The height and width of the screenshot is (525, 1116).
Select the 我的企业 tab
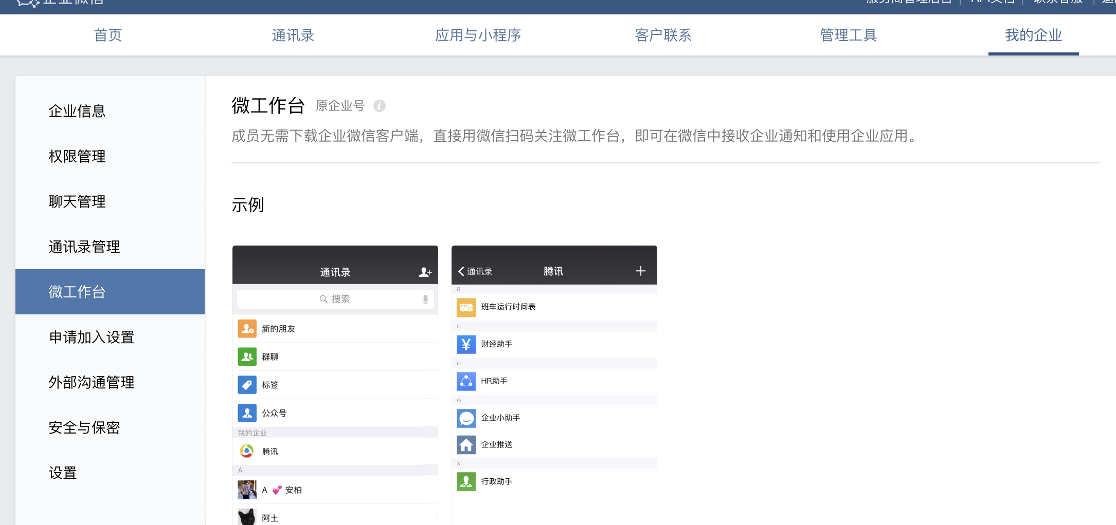[x=1034, y=35]
